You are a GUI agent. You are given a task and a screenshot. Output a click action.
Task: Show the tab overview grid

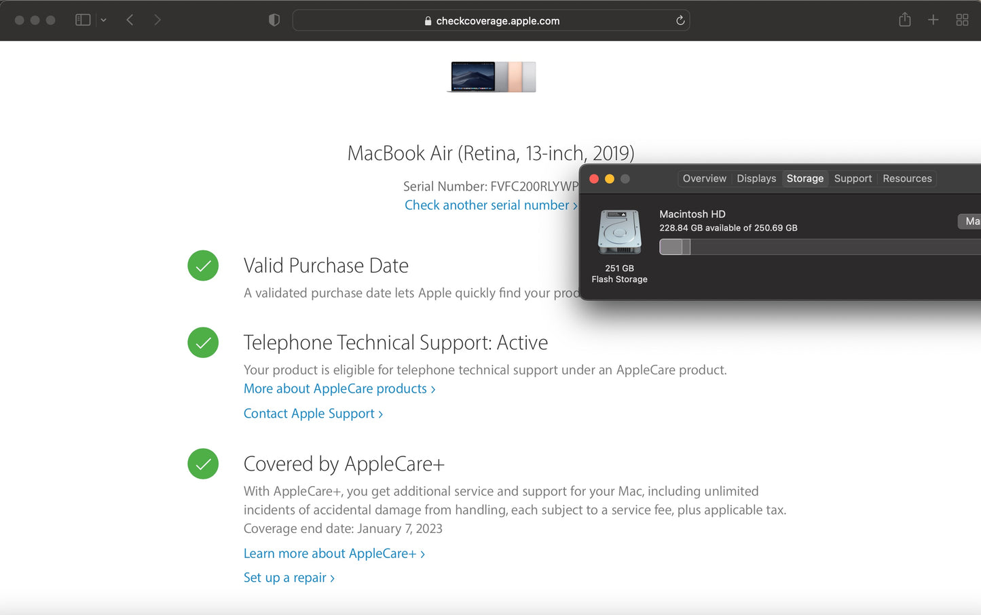click(962, 20)
